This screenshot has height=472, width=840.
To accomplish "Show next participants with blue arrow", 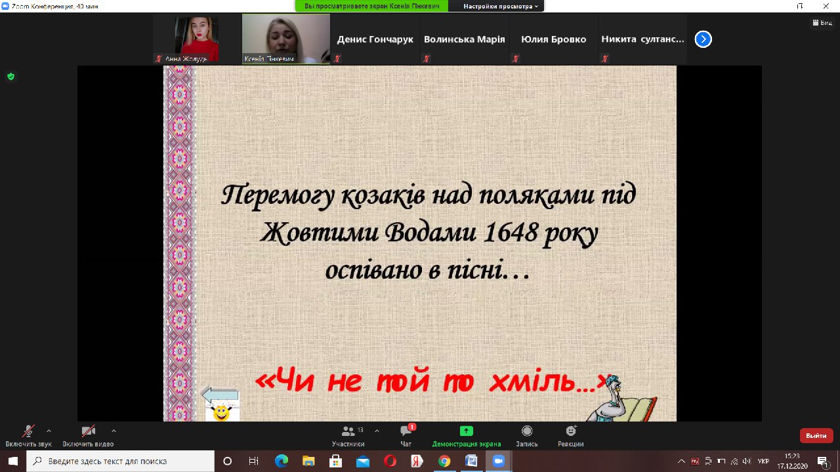I will (x=703, y=39).
